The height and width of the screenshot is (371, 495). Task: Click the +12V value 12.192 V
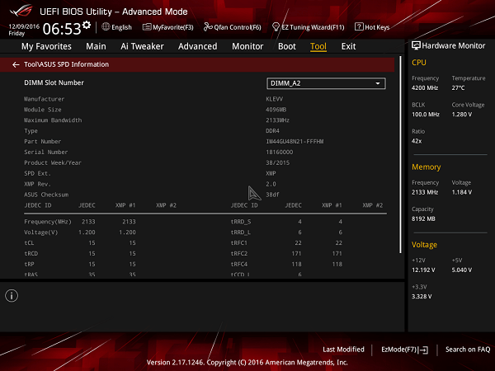coord(423,270)
